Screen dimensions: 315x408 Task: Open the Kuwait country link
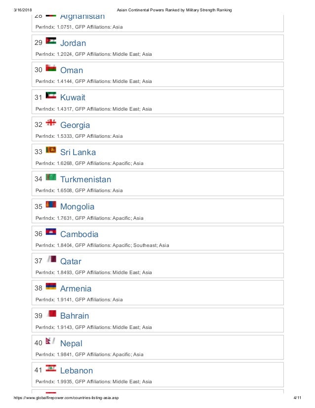point(73,98)
